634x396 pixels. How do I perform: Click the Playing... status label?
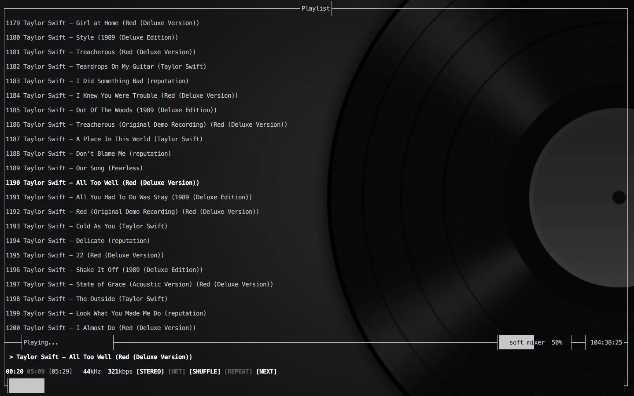click(x=41, y=342)
